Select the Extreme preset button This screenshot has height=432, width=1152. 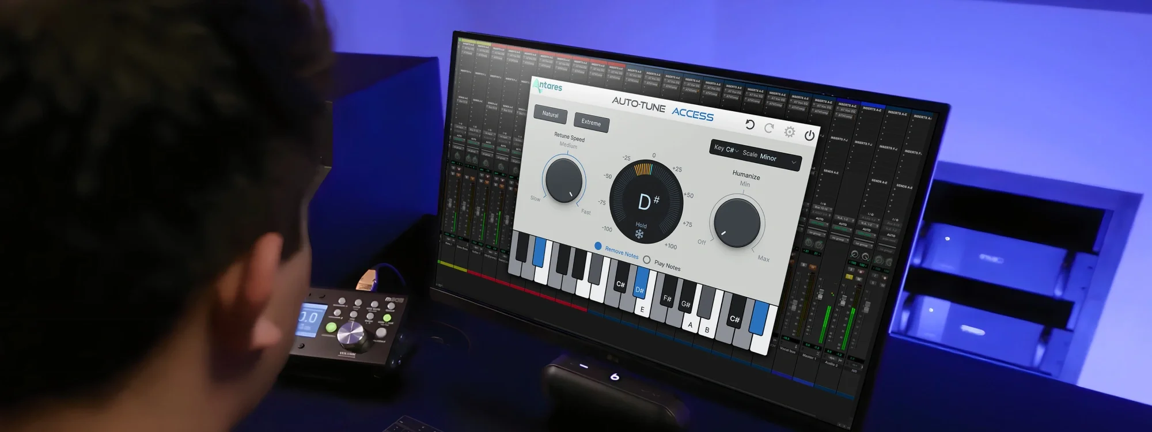tap(591, 122)
